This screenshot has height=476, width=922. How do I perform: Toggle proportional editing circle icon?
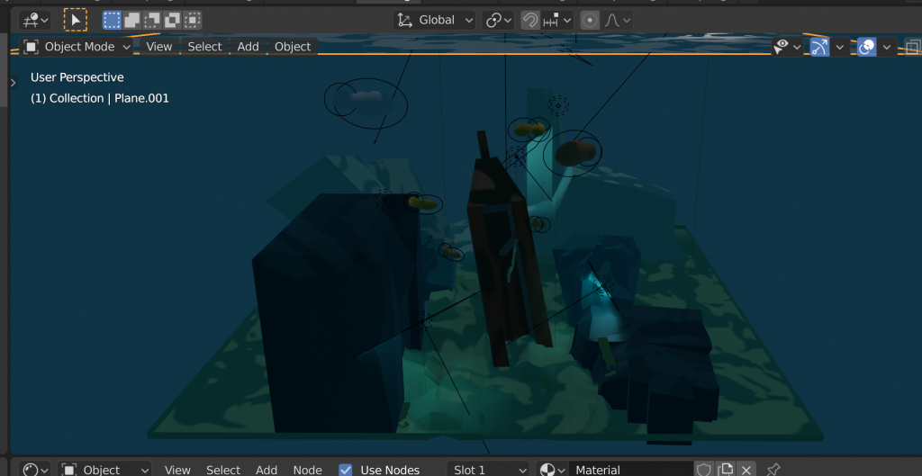(590, 20)
